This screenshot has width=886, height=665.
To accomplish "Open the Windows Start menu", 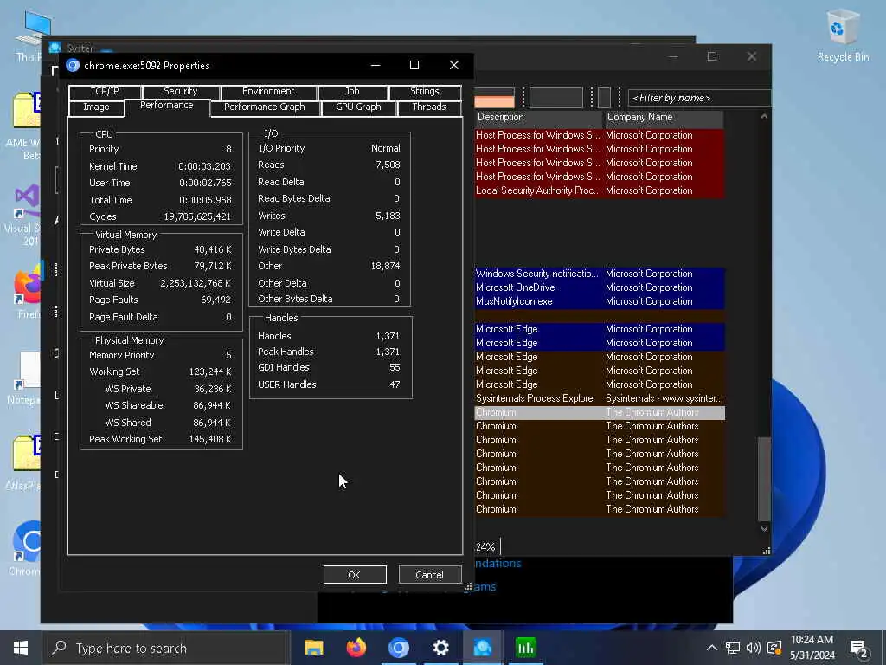I will [x=21, y=648].
